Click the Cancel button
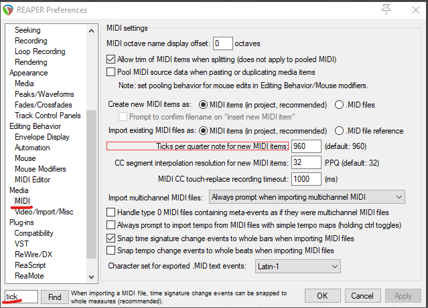 click(362, 296)
